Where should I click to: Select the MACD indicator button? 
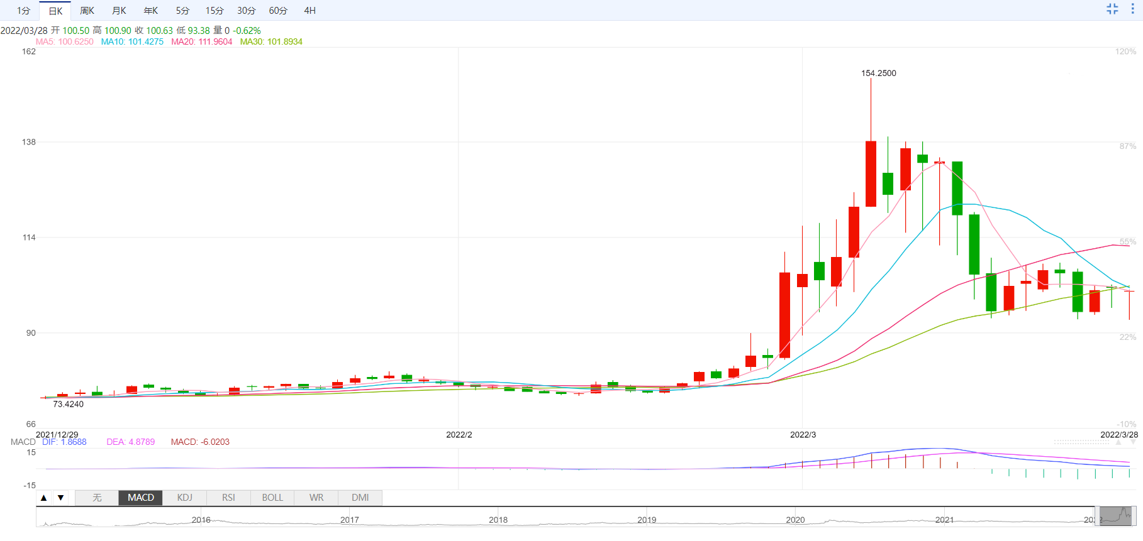(141, 498)
